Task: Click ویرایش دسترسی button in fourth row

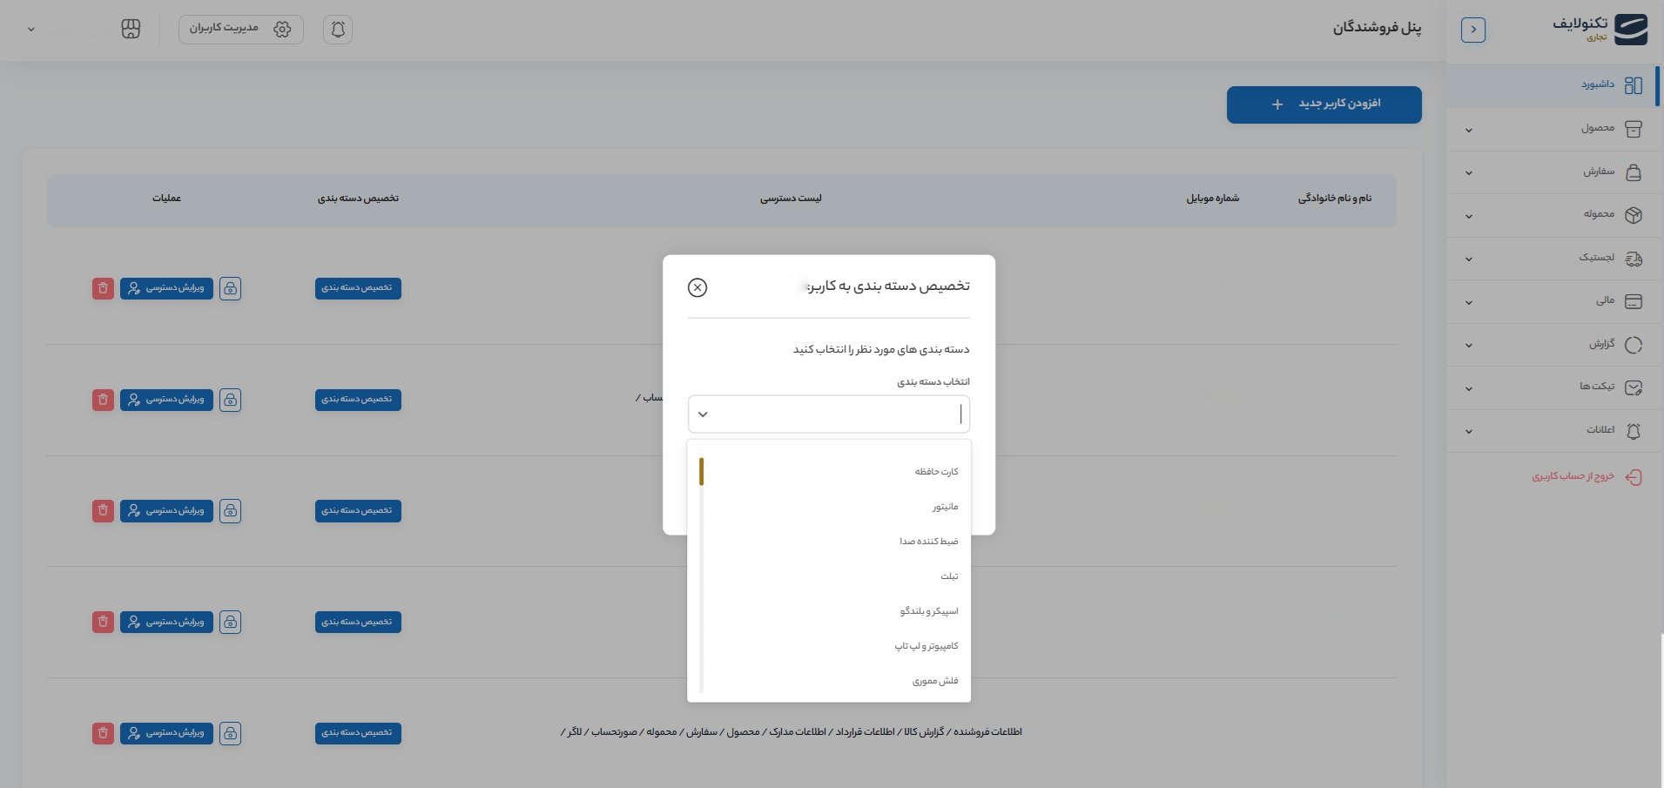Action: click(166, 623)
